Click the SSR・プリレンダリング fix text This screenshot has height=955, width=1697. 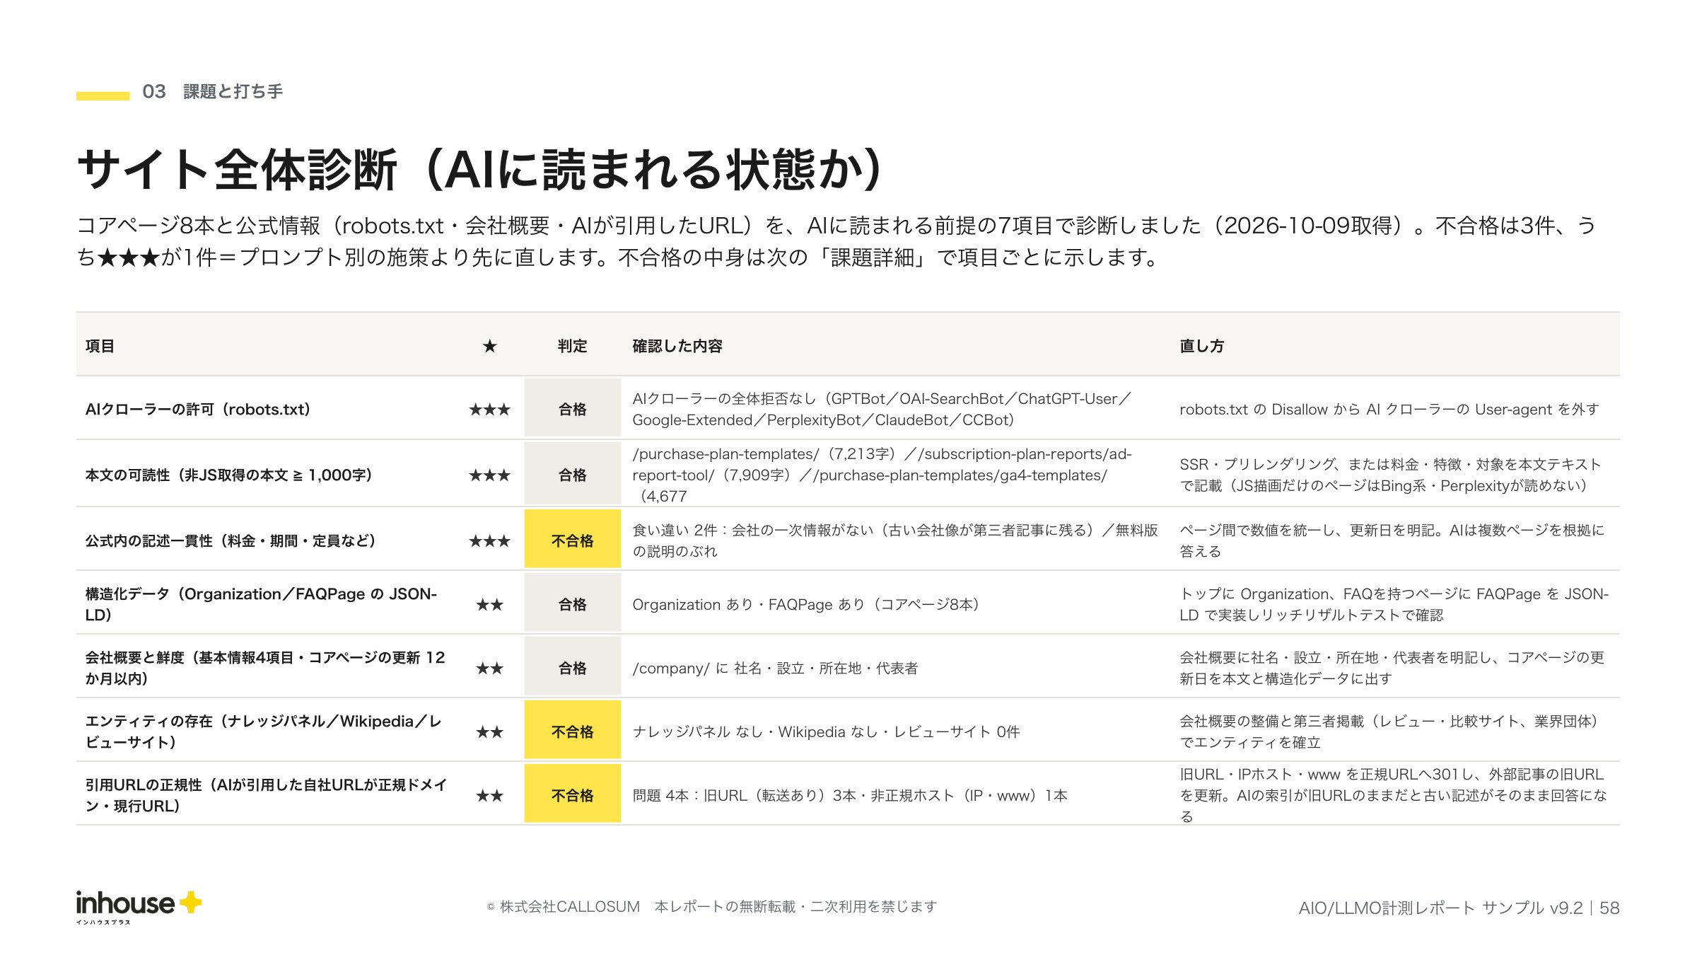1390,475
